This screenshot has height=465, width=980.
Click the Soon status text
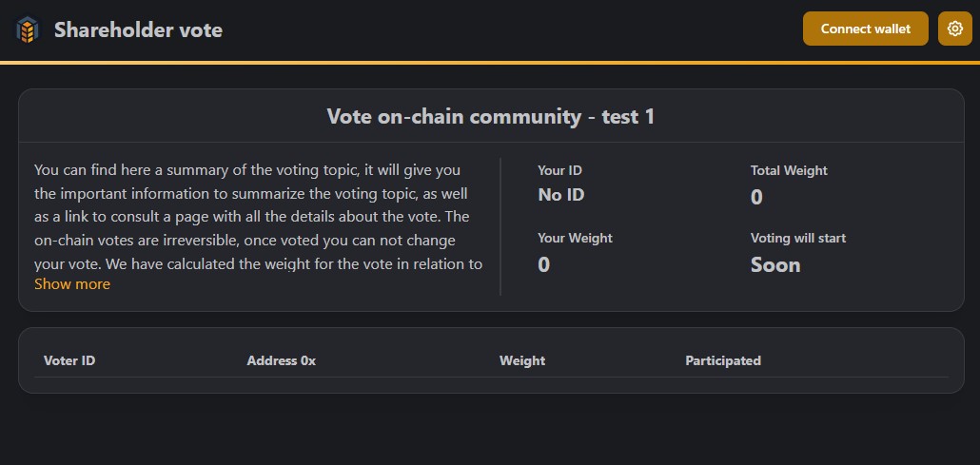tap(775, 265)
